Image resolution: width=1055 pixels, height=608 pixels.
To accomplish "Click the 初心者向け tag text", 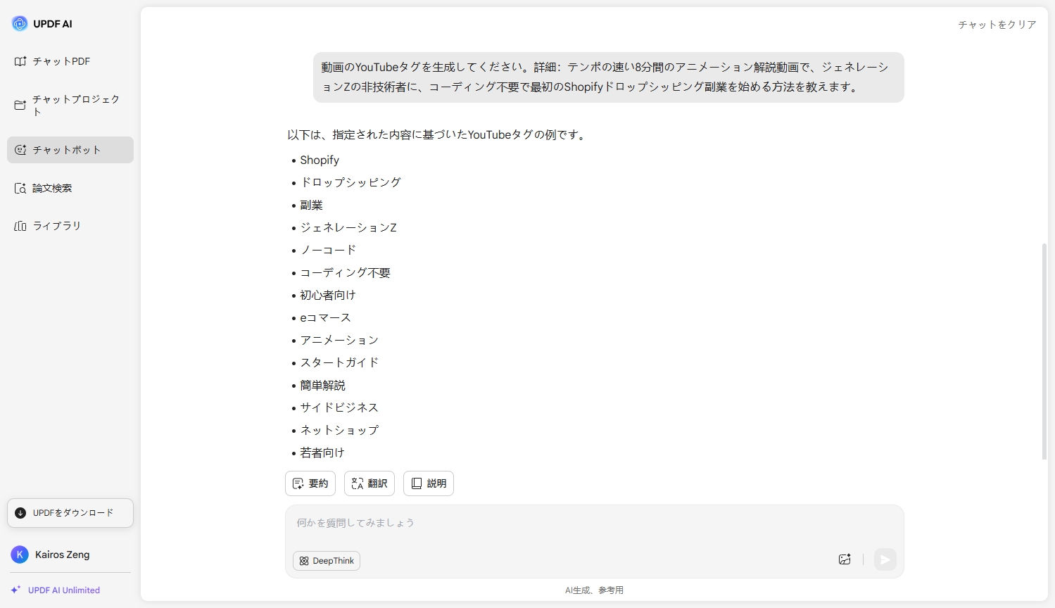I will coord(328,295).
